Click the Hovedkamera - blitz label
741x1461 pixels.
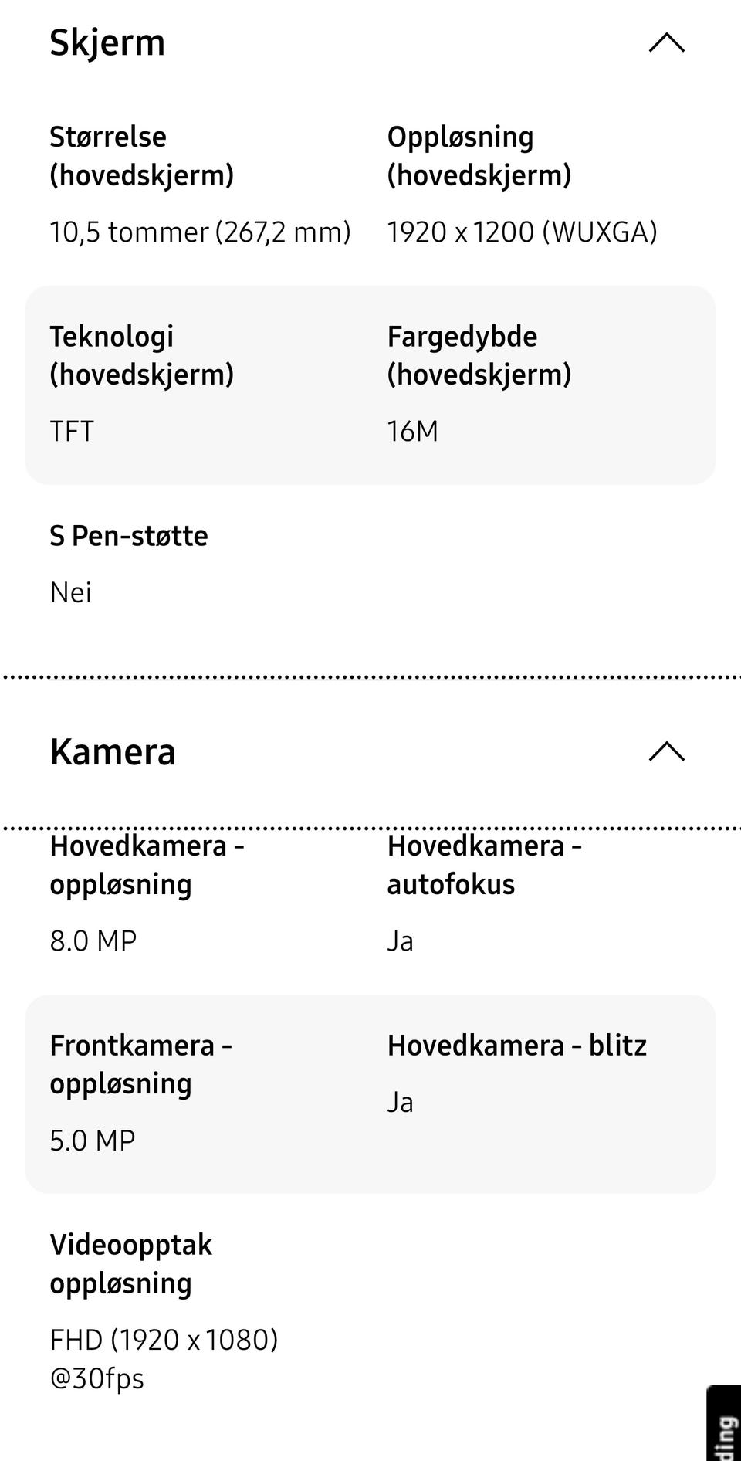516,1046
